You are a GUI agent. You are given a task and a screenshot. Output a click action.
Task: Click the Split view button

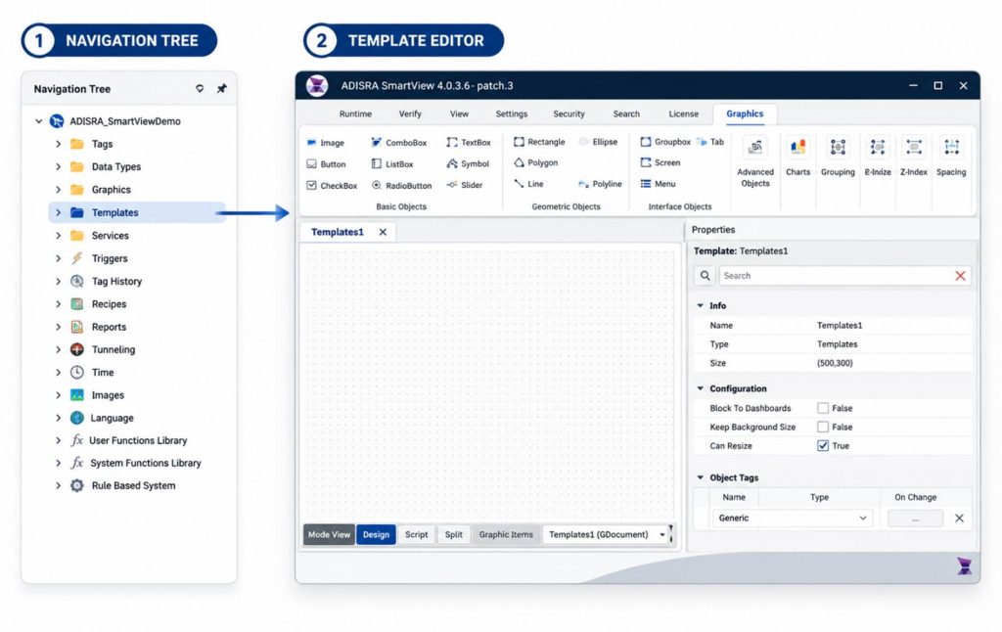tap(454, 535)
